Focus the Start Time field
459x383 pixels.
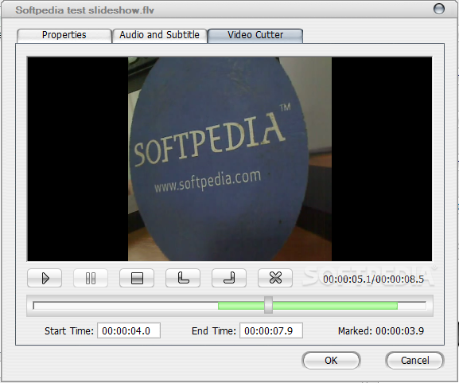(x=129, y=330)
